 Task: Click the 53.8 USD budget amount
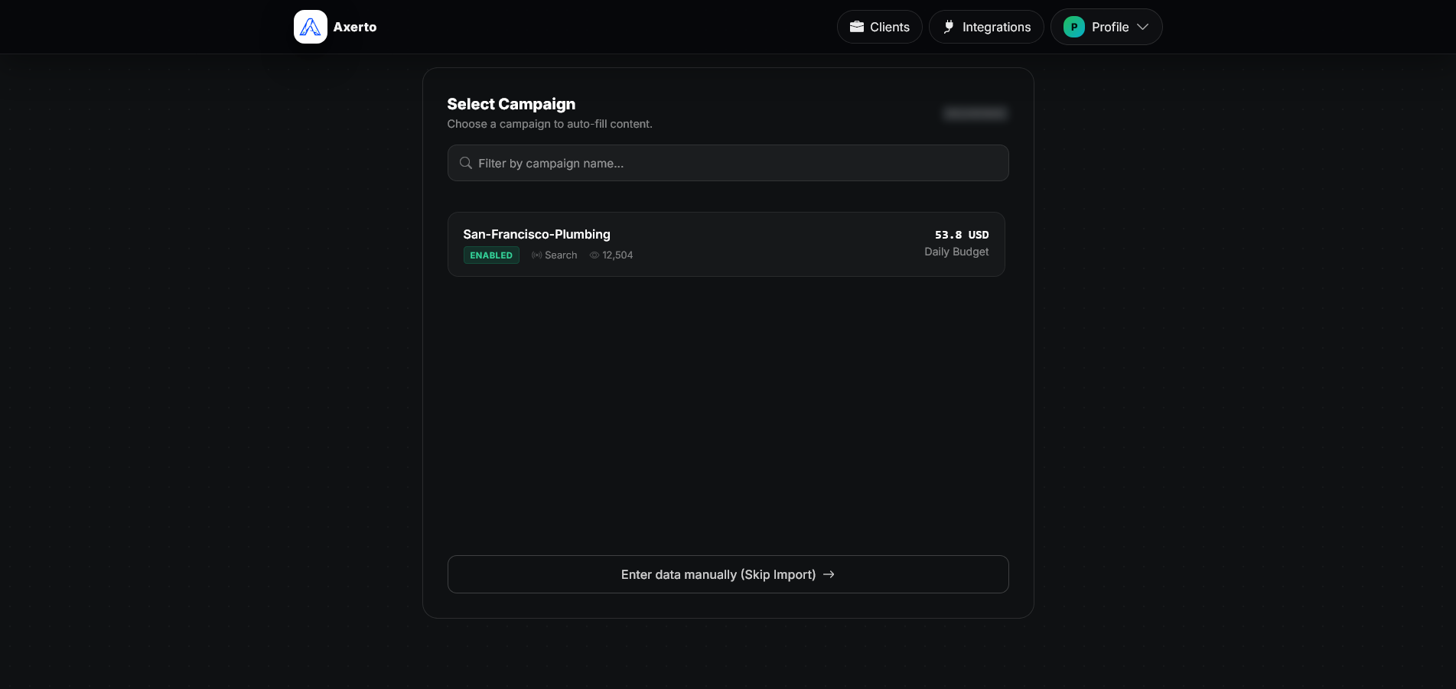point(961,235)
